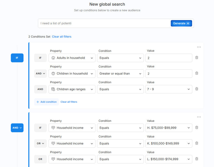214x167 pixels.
Task: Change the AND operator on Children in household
Action: coord(40,74)
